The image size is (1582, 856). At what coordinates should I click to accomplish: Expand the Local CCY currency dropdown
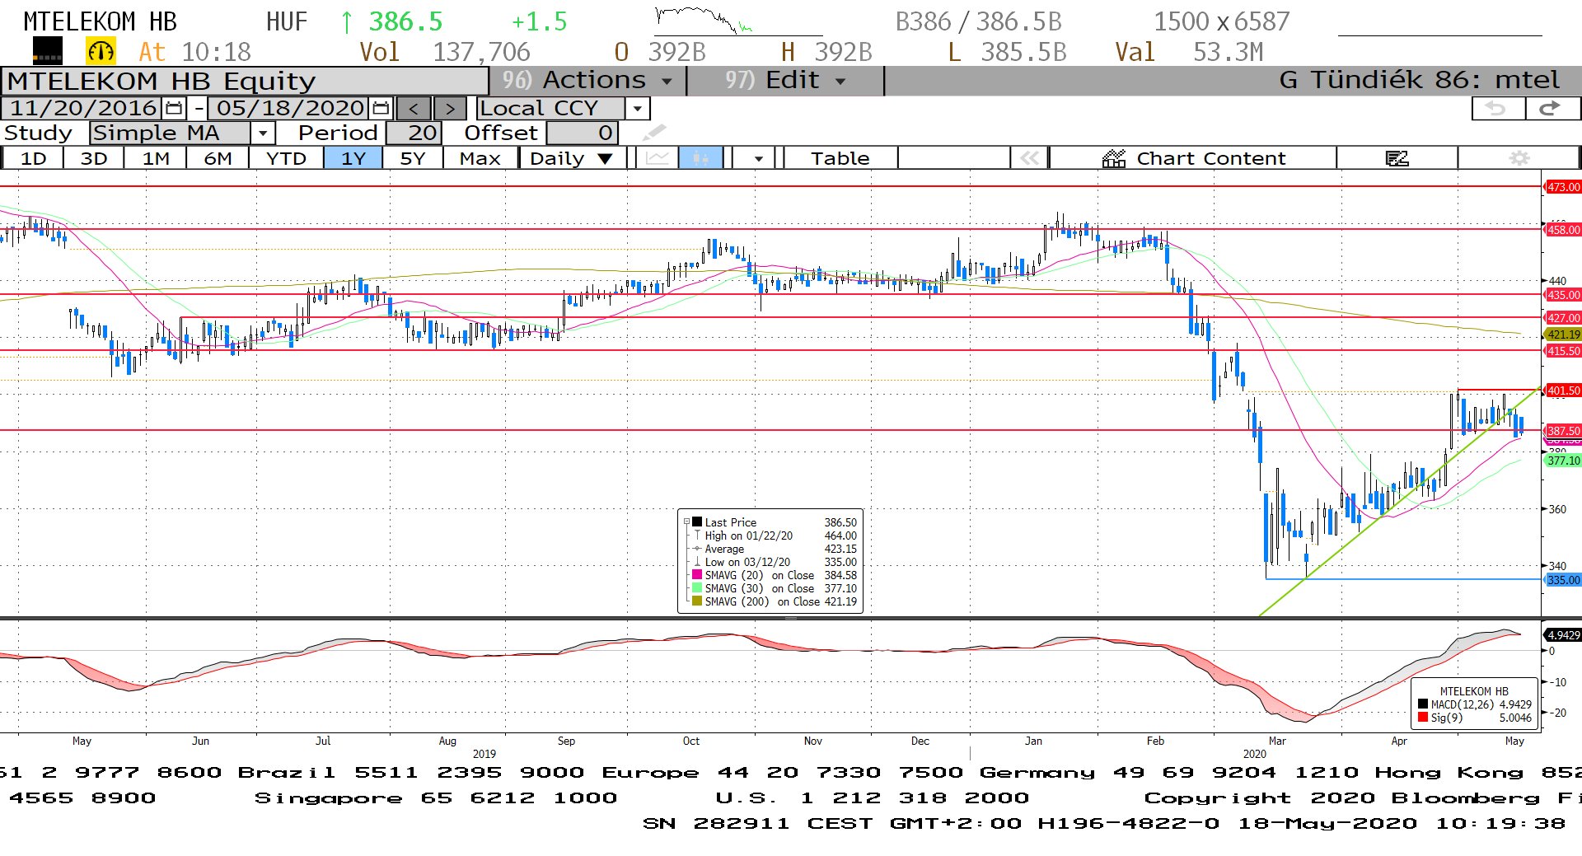tap(637, 108)
